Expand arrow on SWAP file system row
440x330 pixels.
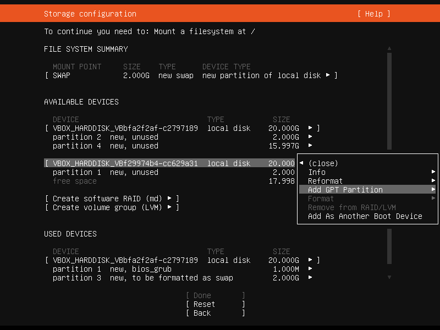tap(328, 75)
